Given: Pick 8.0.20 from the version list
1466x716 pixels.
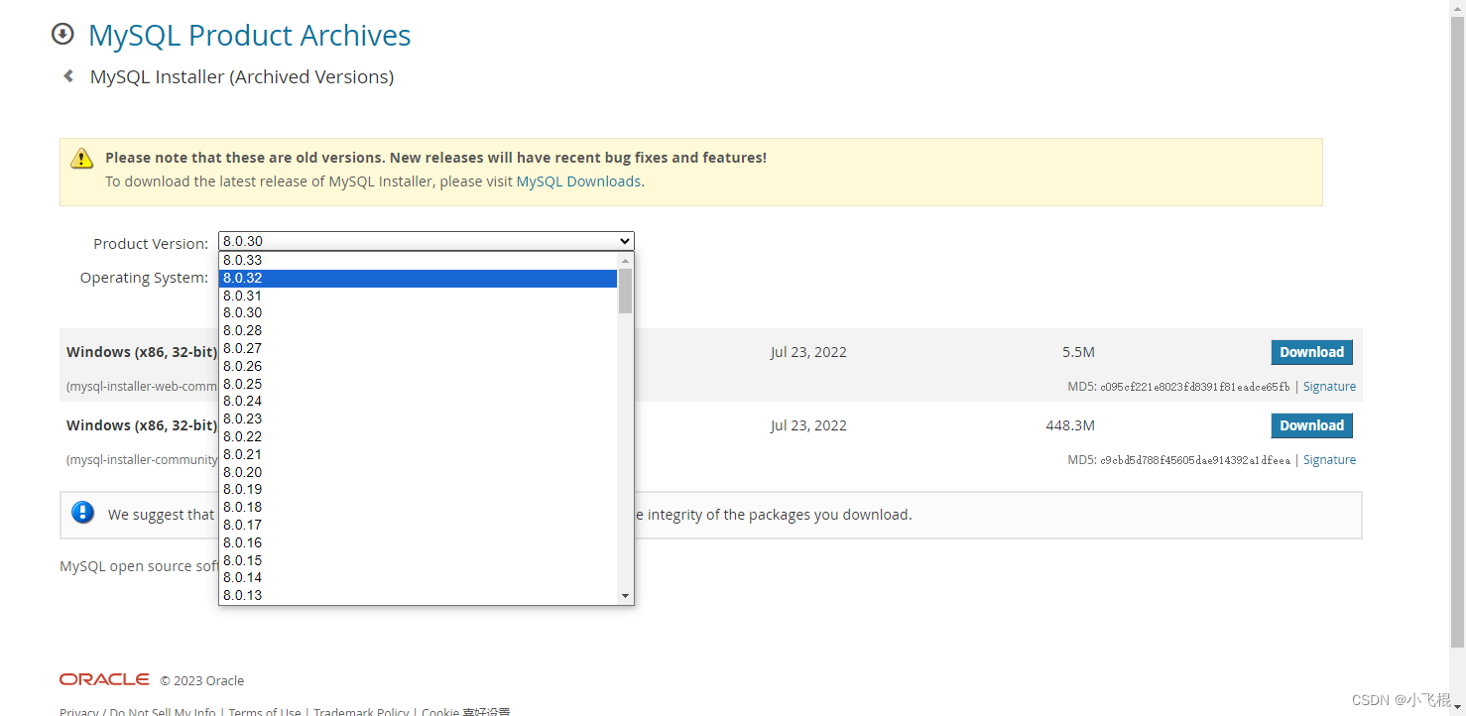Looking at the screenshot, I should click(x=418, y=472).
